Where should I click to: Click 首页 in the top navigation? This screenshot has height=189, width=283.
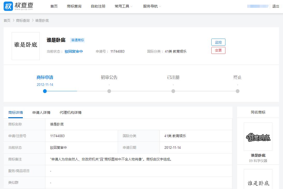tap(54, 6)
